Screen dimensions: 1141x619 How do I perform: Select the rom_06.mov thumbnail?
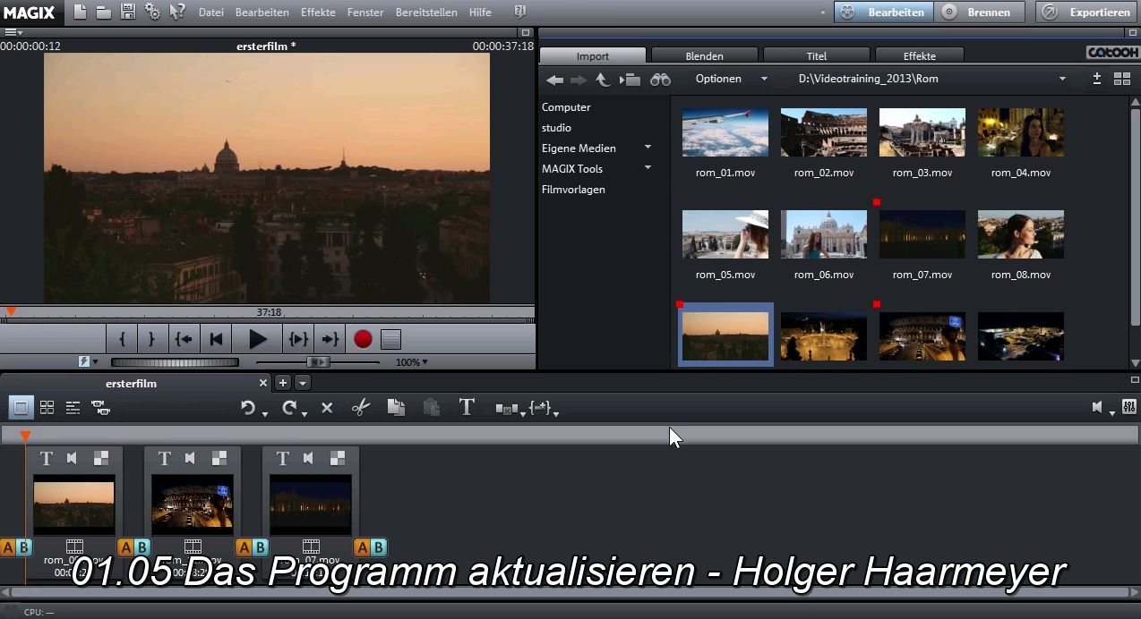click(824, 234)
